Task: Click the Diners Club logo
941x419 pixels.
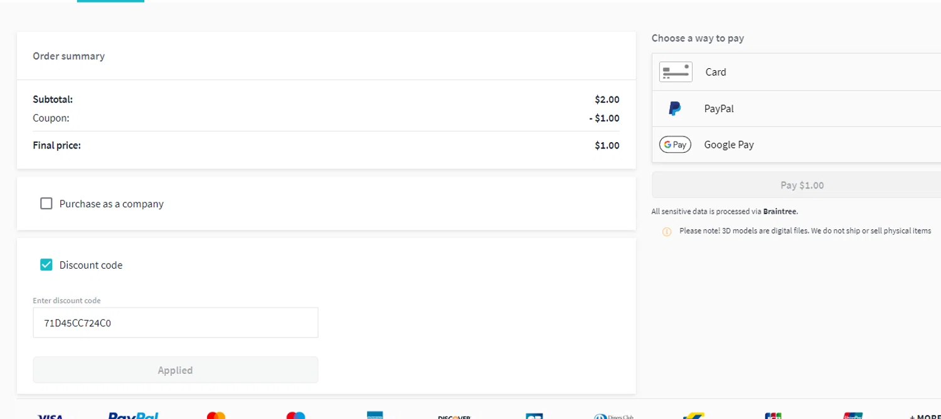Action: coord(614,416)
